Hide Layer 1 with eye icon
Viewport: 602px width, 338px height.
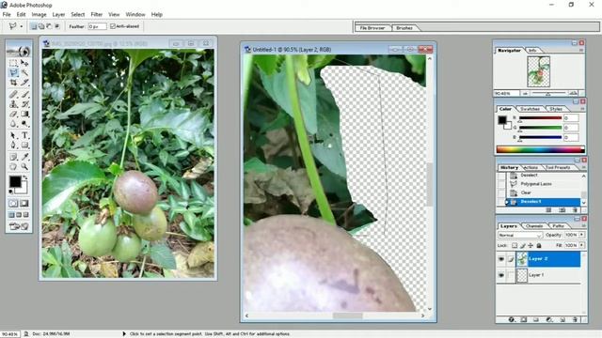pyautogui.click(x=501, y=275)
